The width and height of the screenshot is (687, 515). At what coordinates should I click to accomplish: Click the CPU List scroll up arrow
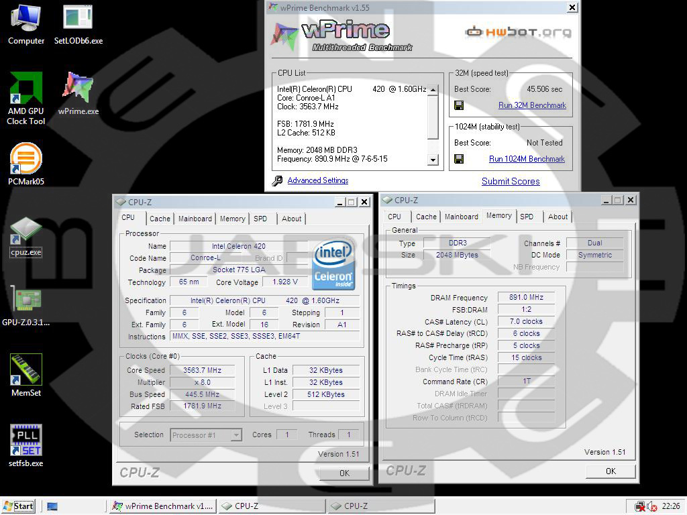(433, 90)
